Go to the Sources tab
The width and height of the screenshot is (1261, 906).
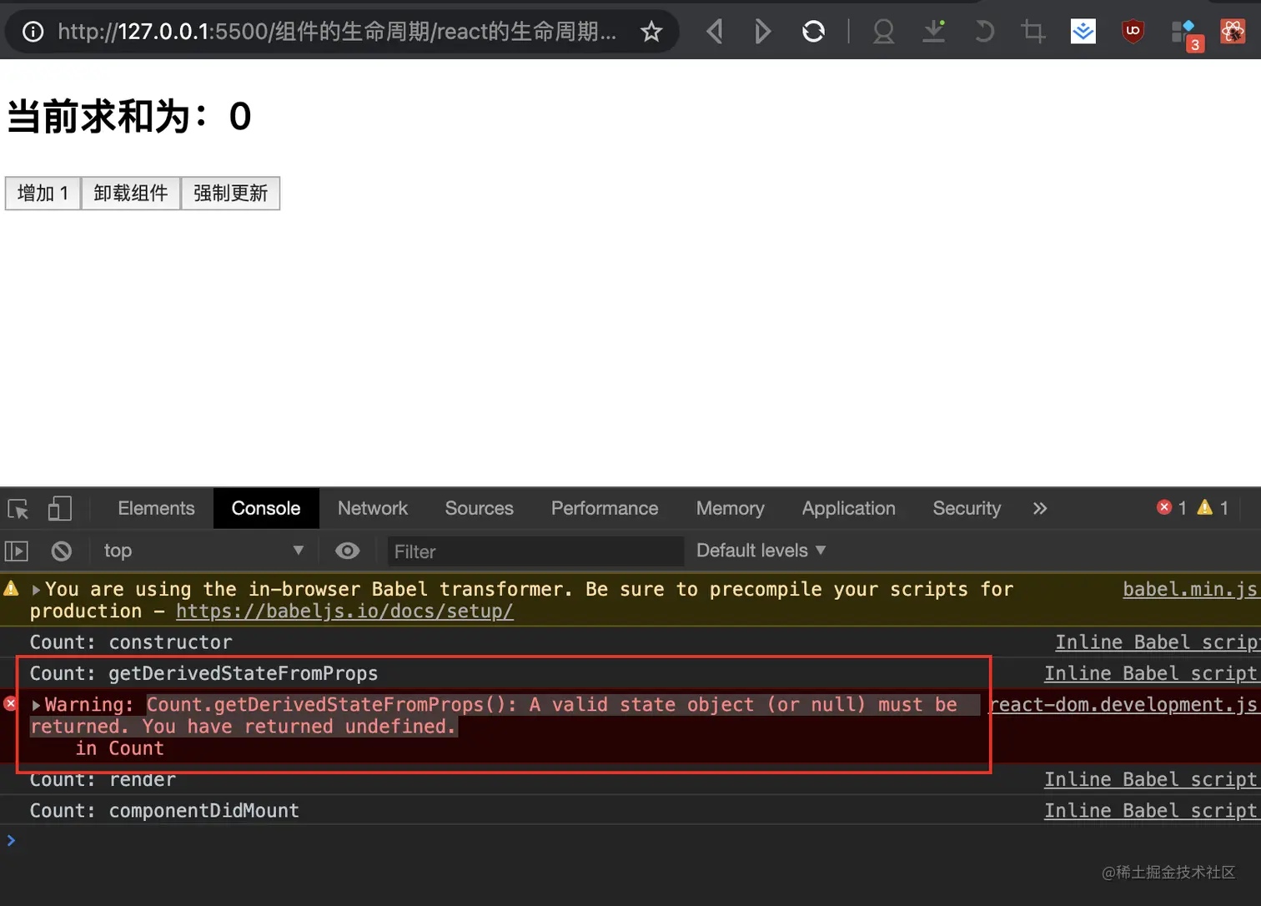480,508
